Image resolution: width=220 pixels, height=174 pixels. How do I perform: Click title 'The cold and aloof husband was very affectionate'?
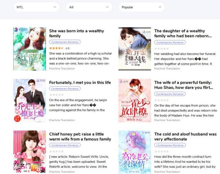(185, 137)
